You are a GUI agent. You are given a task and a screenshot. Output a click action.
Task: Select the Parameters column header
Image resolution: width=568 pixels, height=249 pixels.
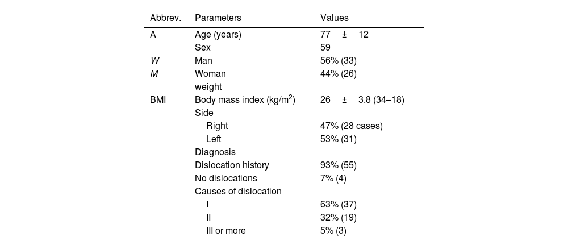[218, 18]
